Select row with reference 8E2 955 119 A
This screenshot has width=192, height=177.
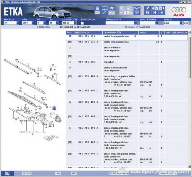[x=127, y=43]
